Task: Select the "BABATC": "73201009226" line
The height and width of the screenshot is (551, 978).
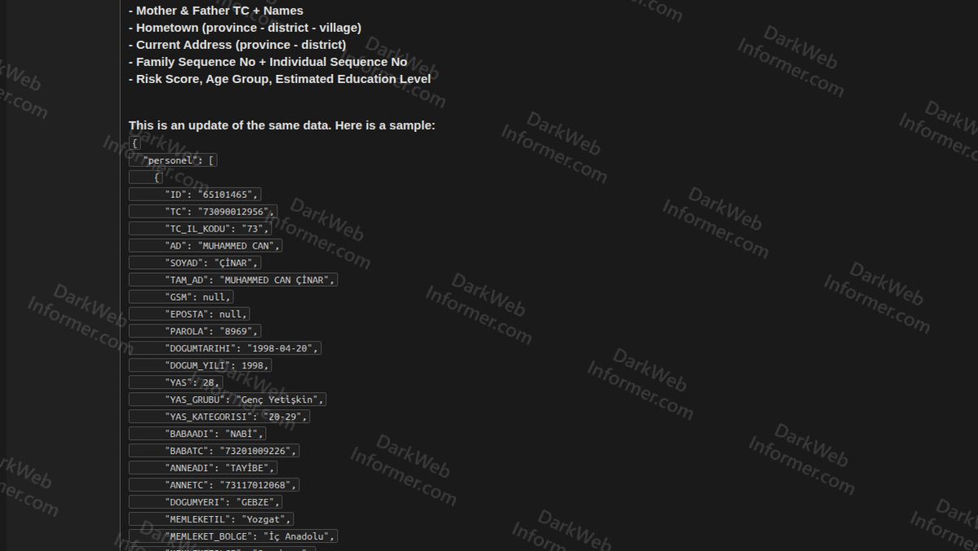Action: (x=214, y=451)
